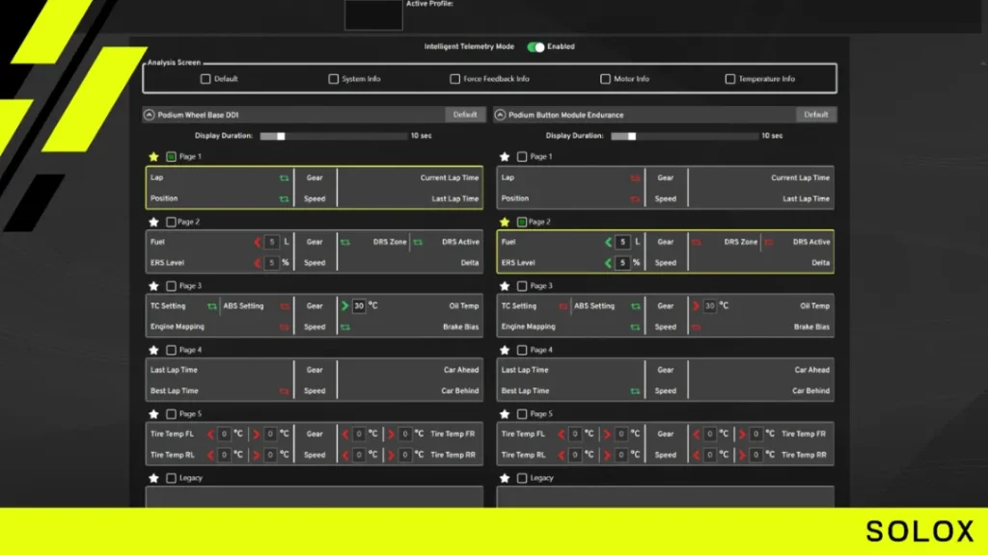Click the Button Module Page 2 yellow star
This screenshot has height=555, width=988.
click(505, 223)
